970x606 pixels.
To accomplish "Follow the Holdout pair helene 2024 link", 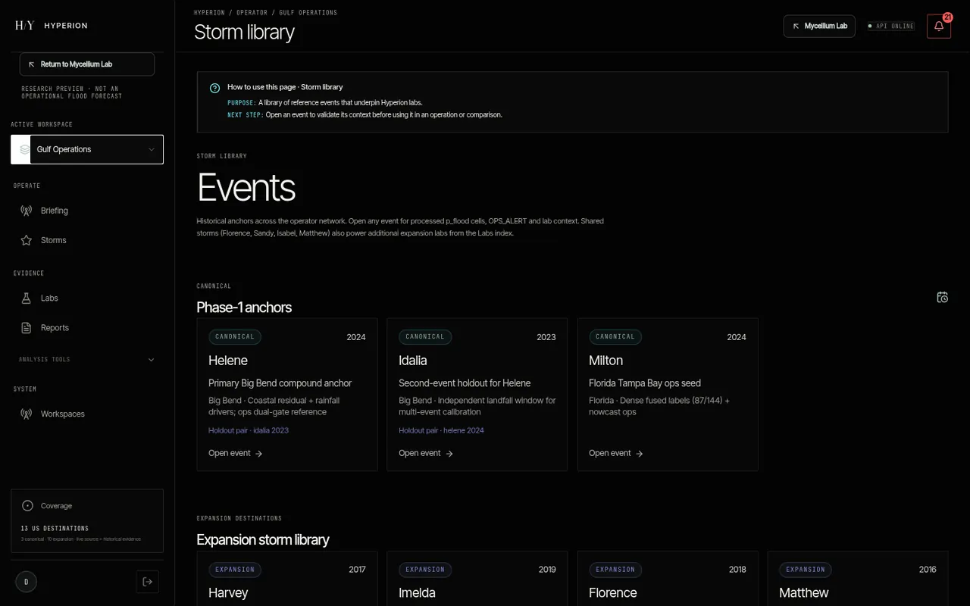I will coord(441,430).
